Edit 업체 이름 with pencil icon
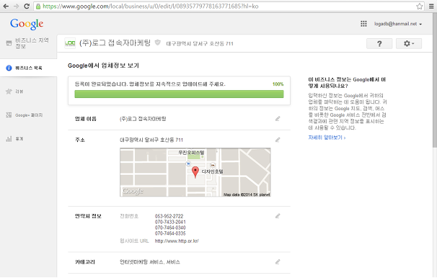 tap(278, 119)
